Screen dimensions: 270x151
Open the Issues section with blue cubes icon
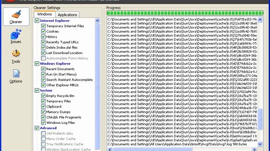pos(16,36)
